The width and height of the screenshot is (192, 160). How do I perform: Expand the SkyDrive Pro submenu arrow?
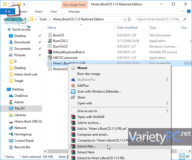167,80
